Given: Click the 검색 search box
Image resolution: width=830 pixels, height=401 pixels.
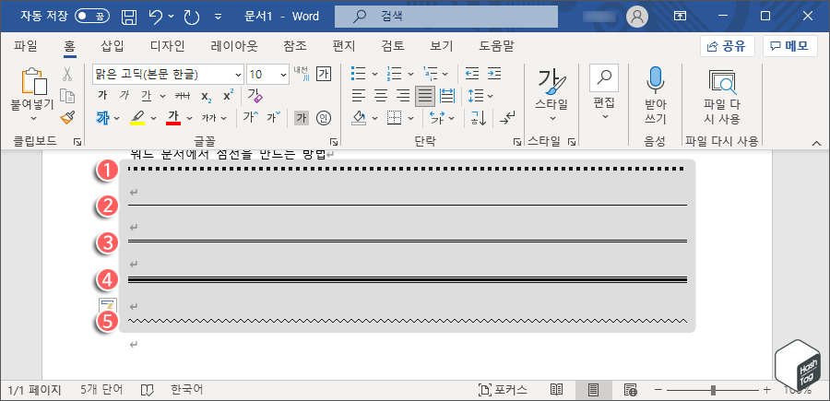Looking at the screenshot, I should pos(446,17).
